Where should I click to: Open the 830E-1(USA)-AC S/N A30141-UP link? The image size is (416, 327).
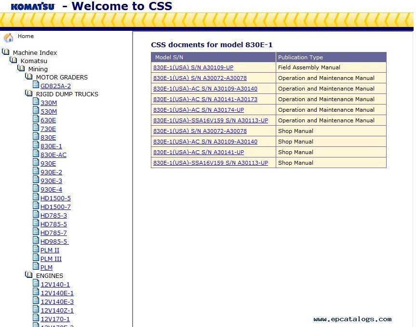(199, 152)
